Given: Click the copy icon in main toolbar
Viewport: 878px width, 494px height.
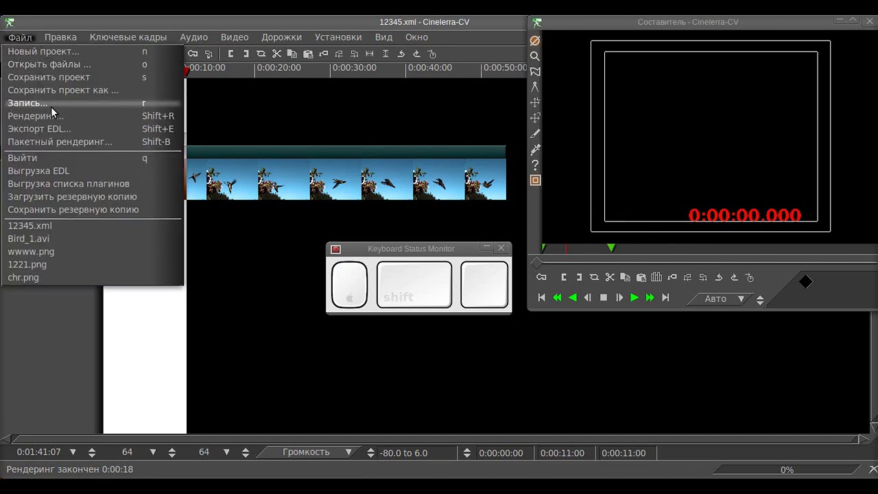Looking at the screenshot, I should click(x=292, y=54).
